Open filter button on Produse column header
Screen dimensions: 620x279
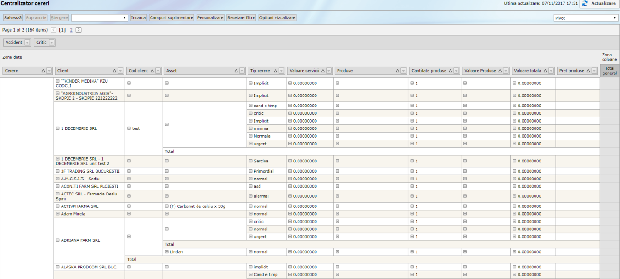(403, 71)
